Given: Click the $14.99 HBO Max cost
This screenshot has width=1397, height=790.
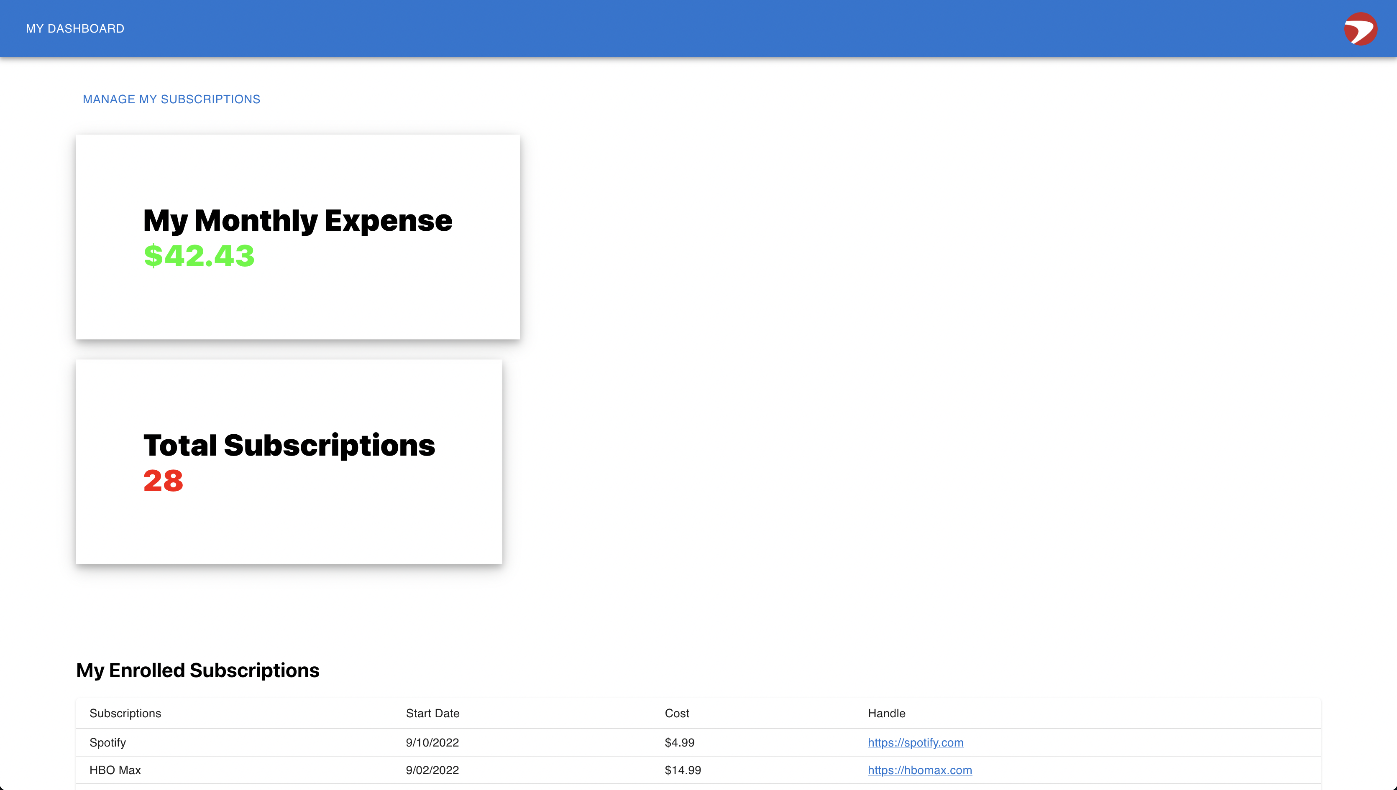Looking at the screenshot, I should click(x=683, y=770).
